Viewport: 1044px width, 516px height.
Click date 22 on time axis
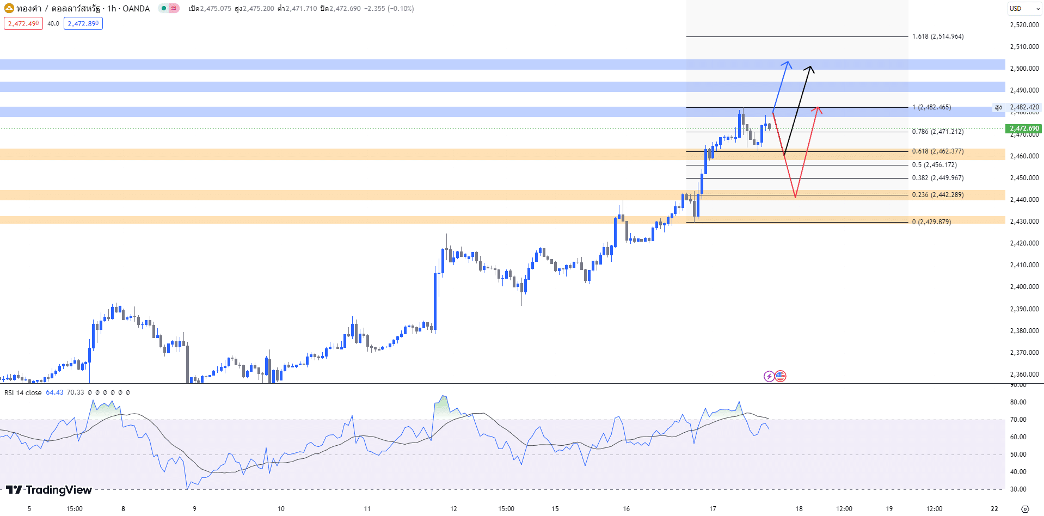994,509
